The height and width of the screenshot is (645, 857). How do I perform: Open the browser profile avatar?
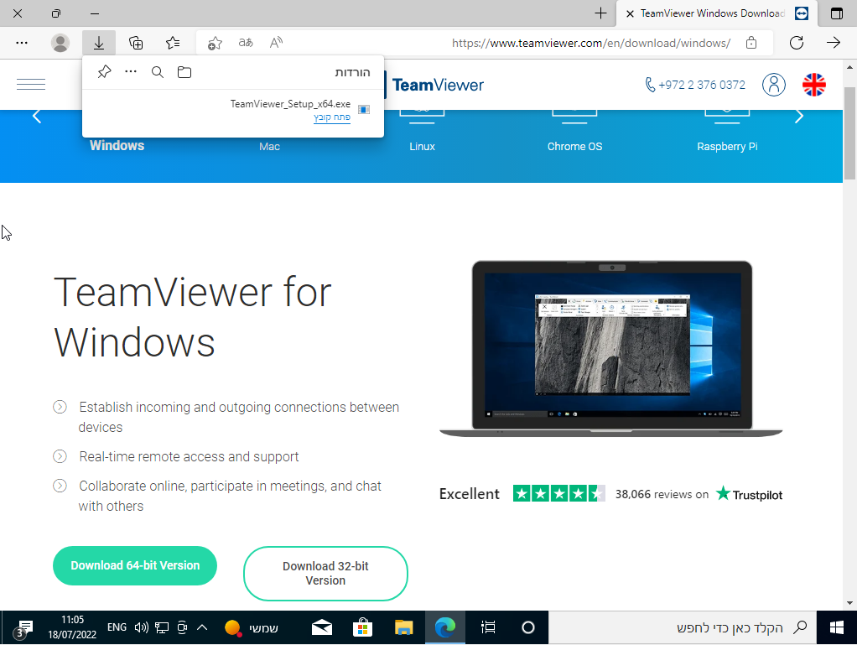click(x=60, y=43)
